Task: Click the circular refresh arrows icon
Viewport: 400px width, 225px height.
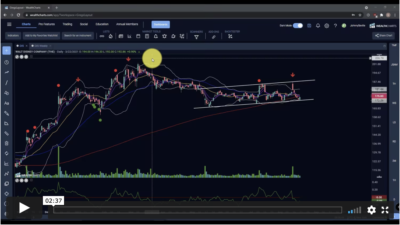Action: (x=6, y=153)
